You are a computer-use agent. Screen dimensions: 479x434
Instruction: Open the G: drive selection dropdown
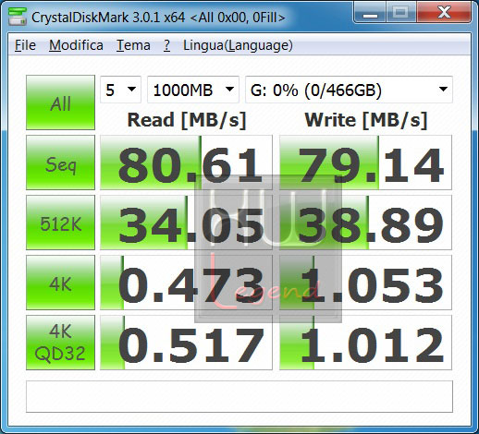pyautogui.click(x=349, y=90)
